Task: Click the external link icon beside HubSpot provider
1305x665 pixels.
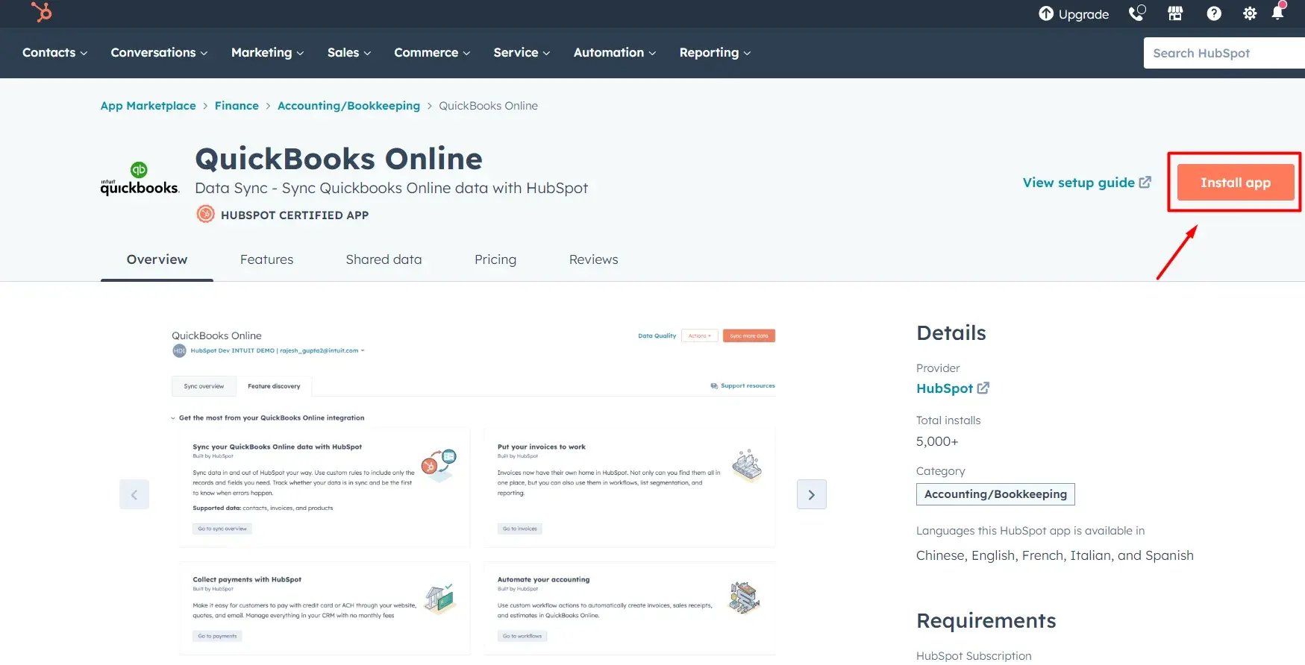Action: [x=983, y=388]
